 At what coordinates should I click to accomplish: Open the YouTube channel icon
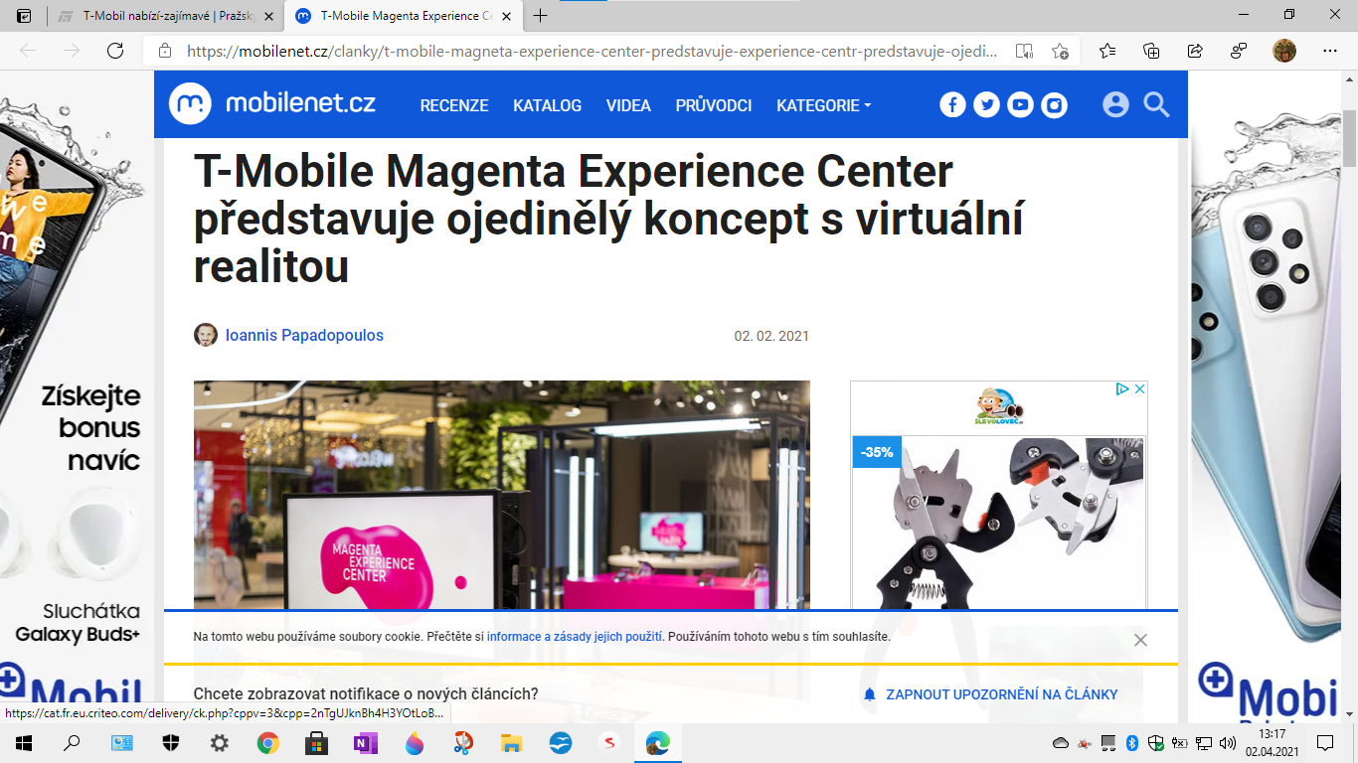point(1020,105)
